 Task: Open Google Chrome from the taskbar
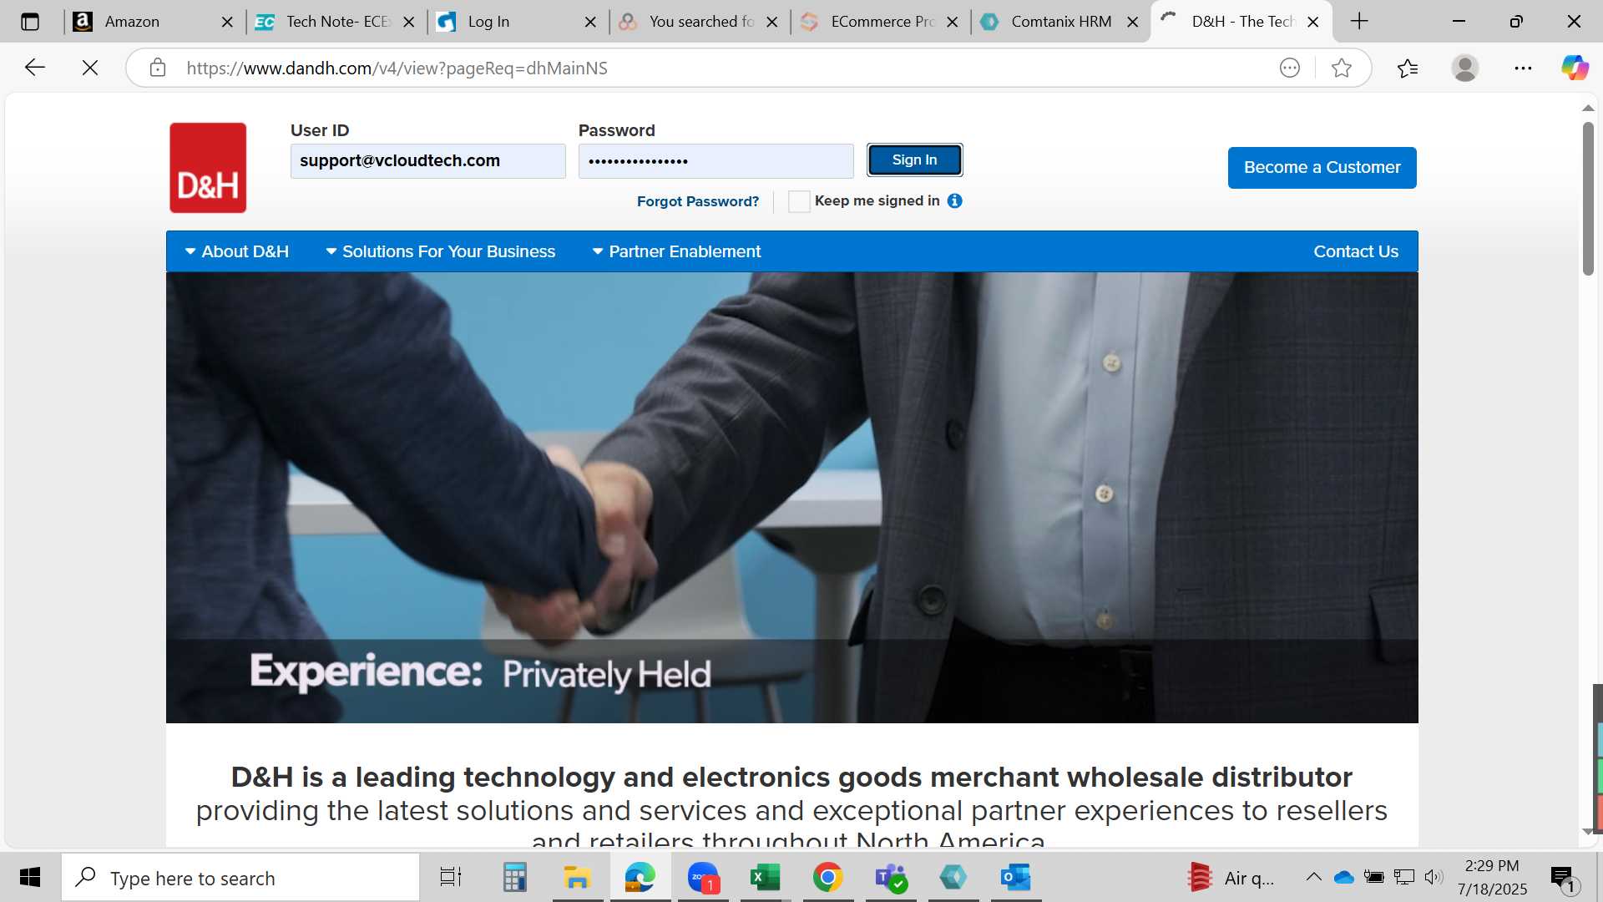pos(827,877)
